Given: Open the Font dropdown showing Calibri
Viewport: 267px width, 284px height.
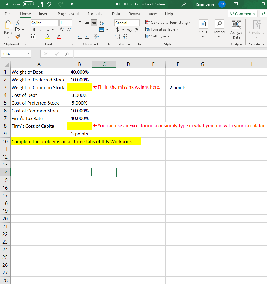Looking at the screenshot, I should pos(44,23).
